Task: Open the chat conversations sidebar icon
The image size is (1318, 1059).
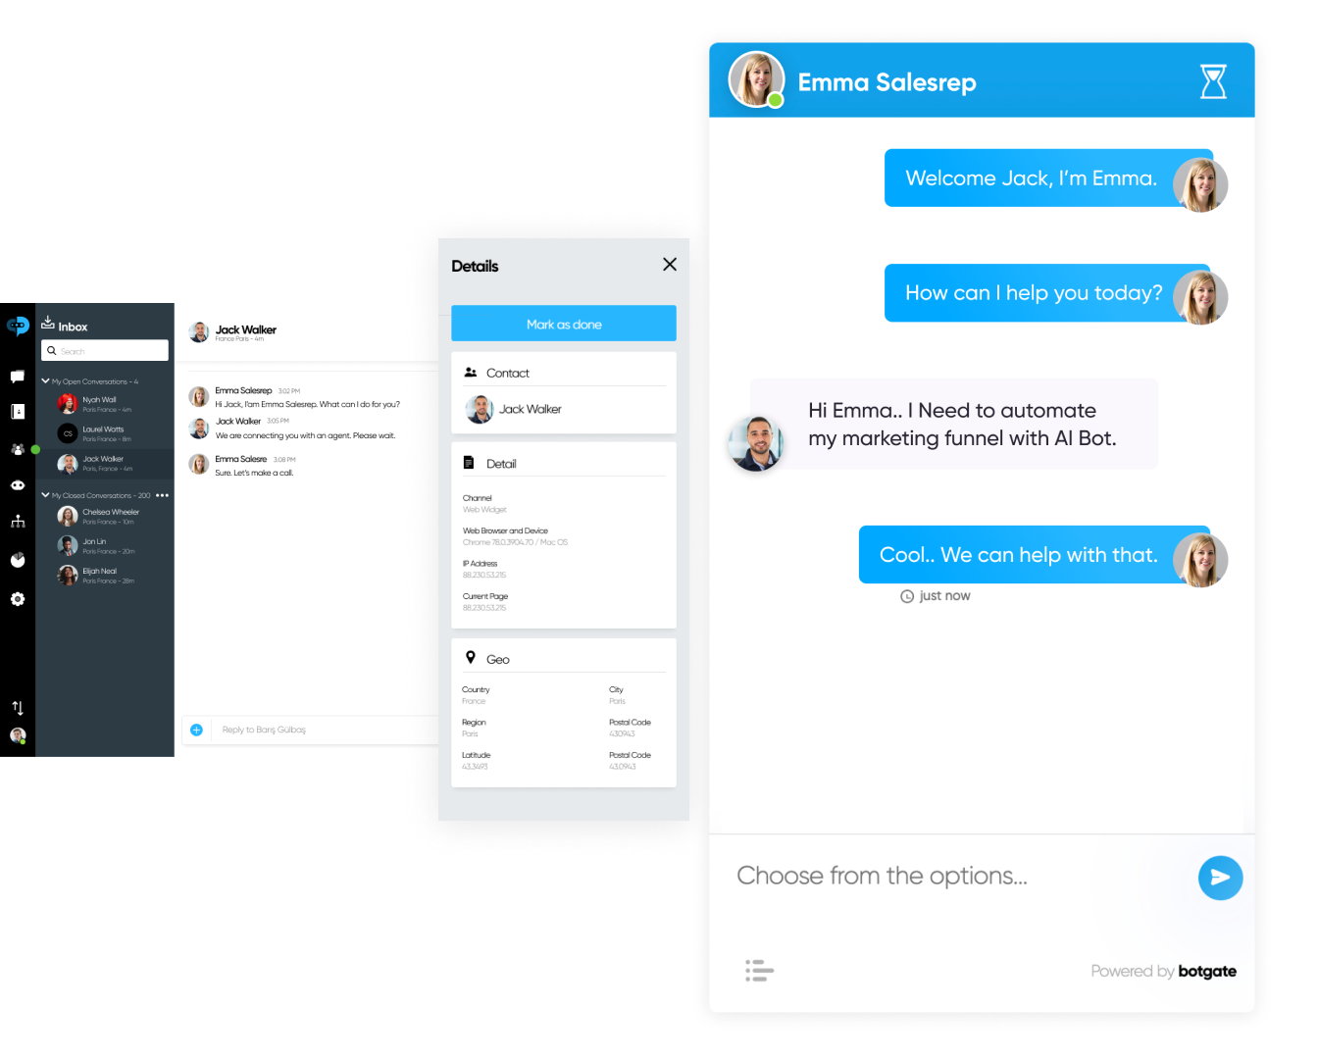Action: [18, 377]
